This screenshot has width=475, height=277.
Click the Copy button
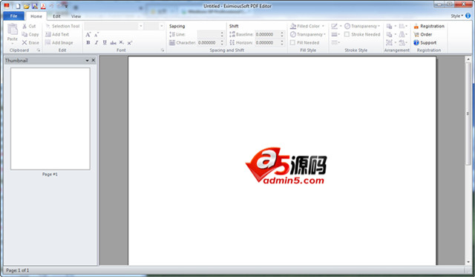click(x=30, y=34)
